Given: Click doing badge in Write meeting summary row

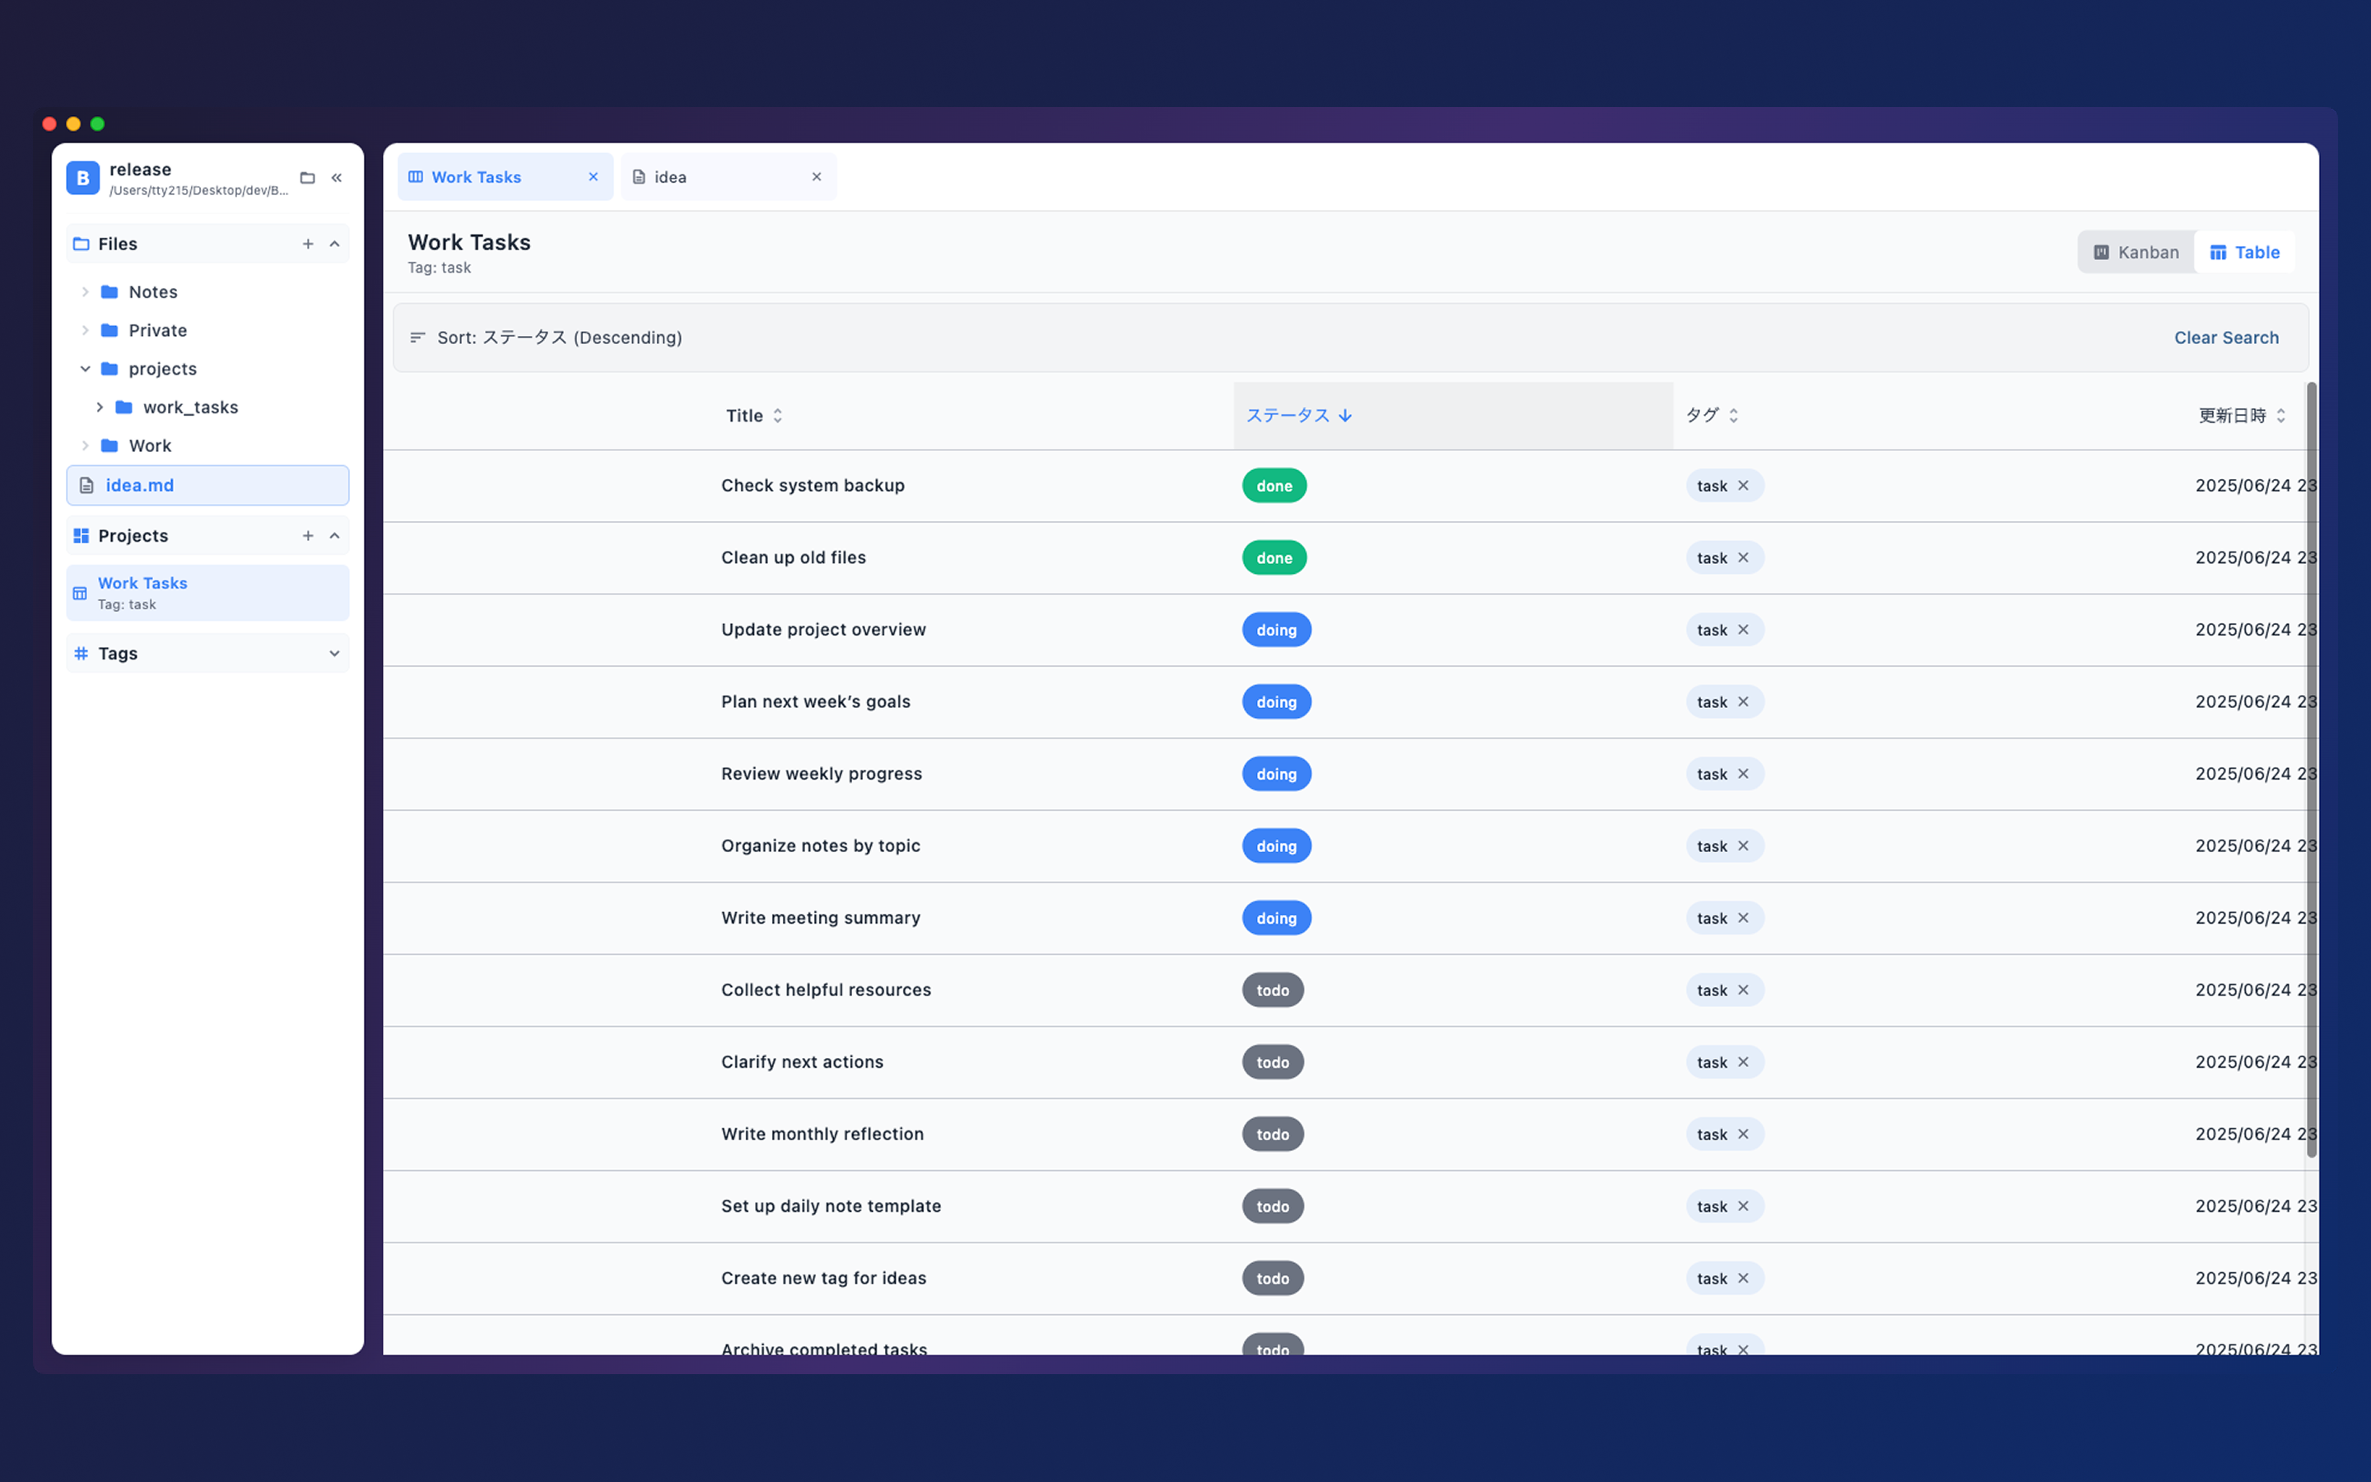Looking at the screenshot, I should coord(1277,917).
